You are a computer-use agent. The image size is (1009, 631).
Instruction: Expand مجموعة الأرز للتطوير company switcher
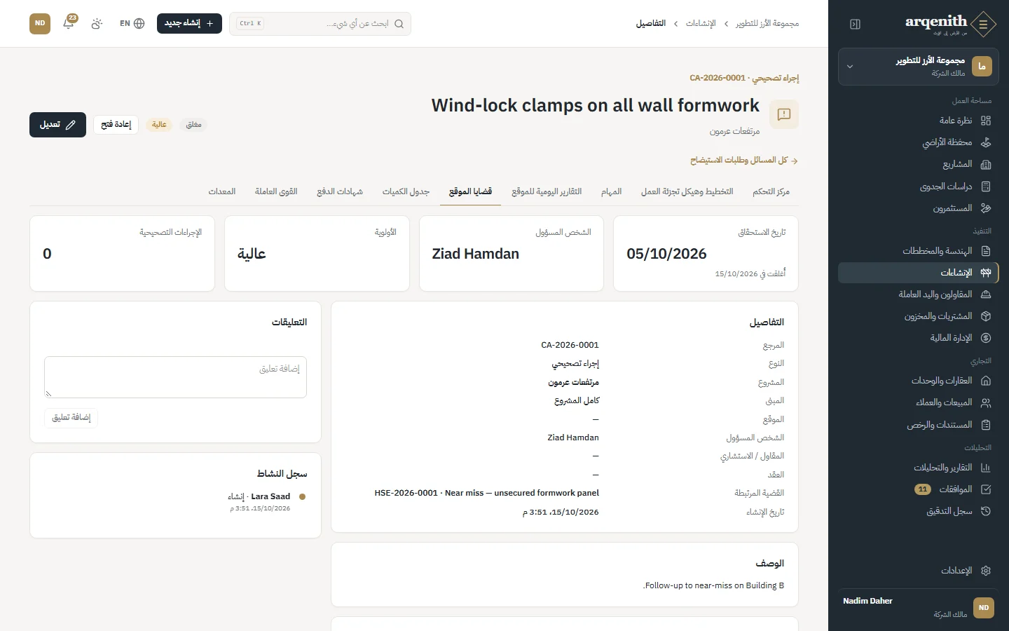pyautogui.click(x=919, y=67)
